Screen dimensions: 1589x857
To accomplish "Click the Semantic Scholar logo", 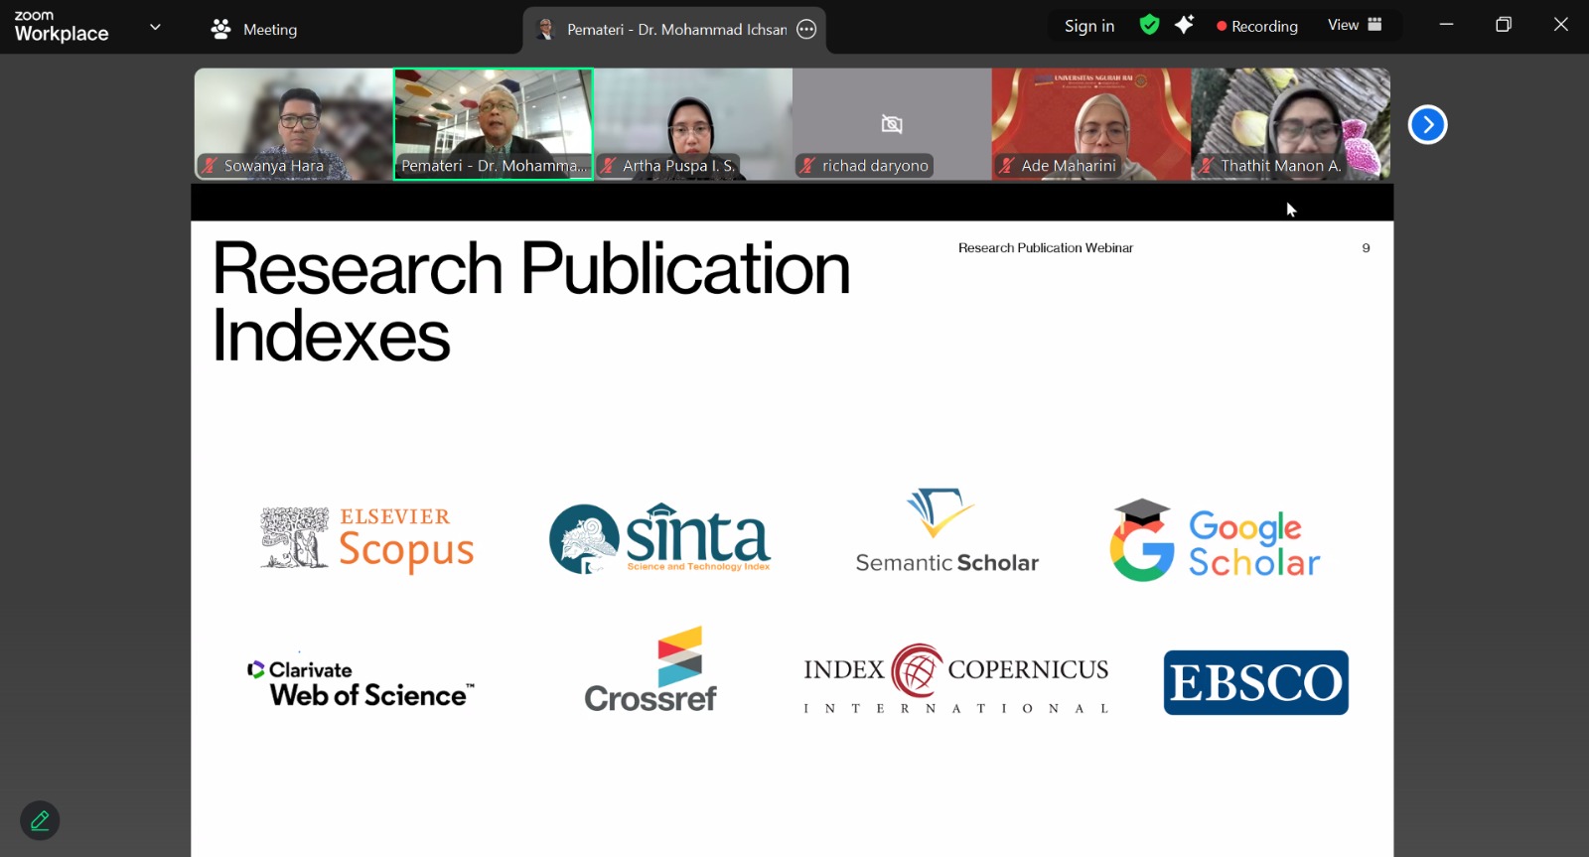I will (x=946, y=531).
